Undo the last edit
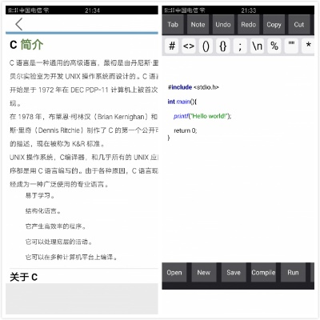 pos(223,25)
